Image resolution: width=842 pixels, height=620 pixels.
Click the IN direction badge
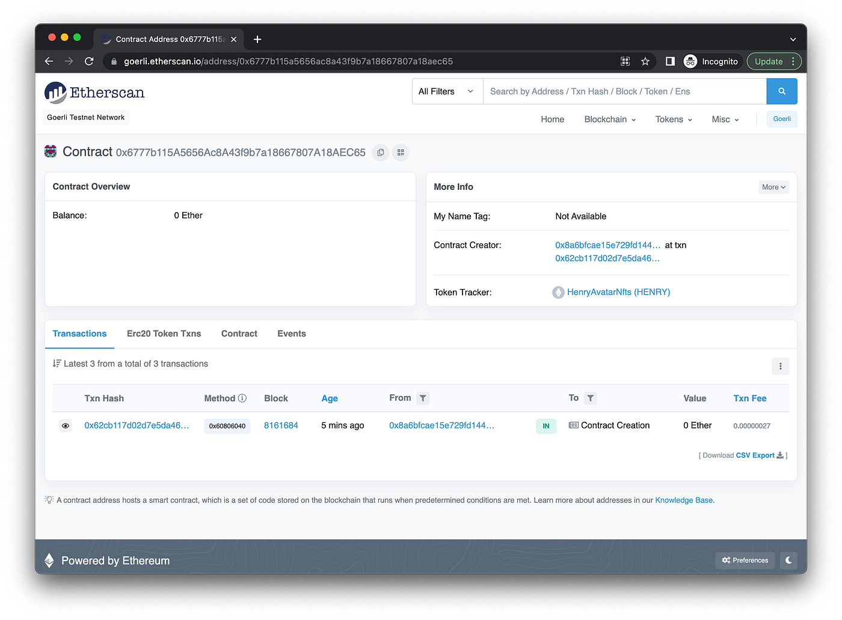[546, 426]
